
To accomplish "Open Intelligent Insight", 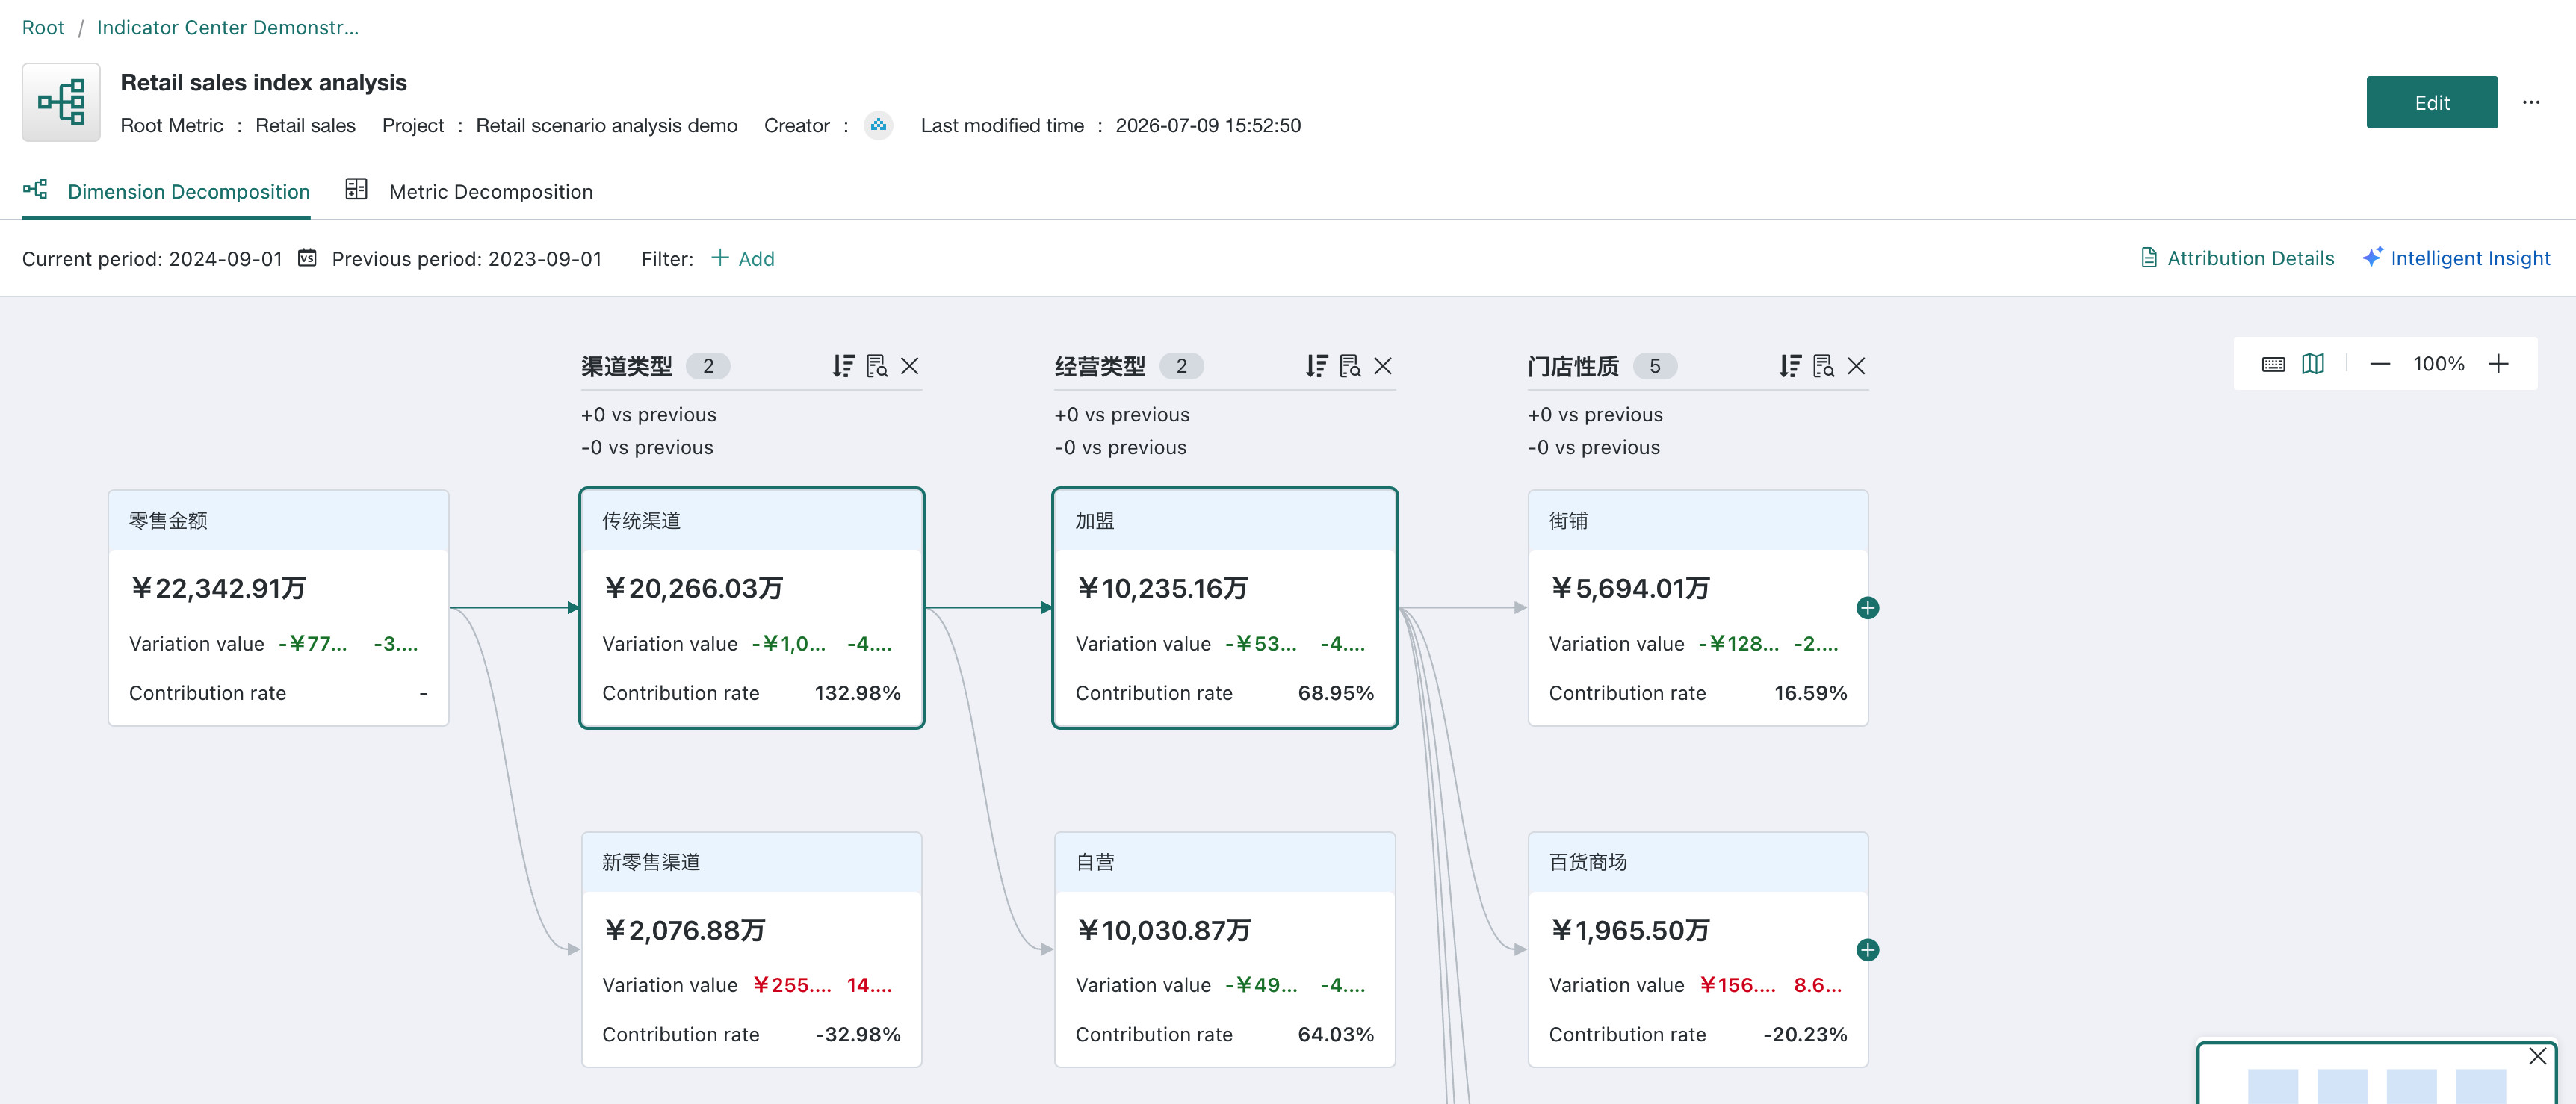I will [x=2456, y=258].
